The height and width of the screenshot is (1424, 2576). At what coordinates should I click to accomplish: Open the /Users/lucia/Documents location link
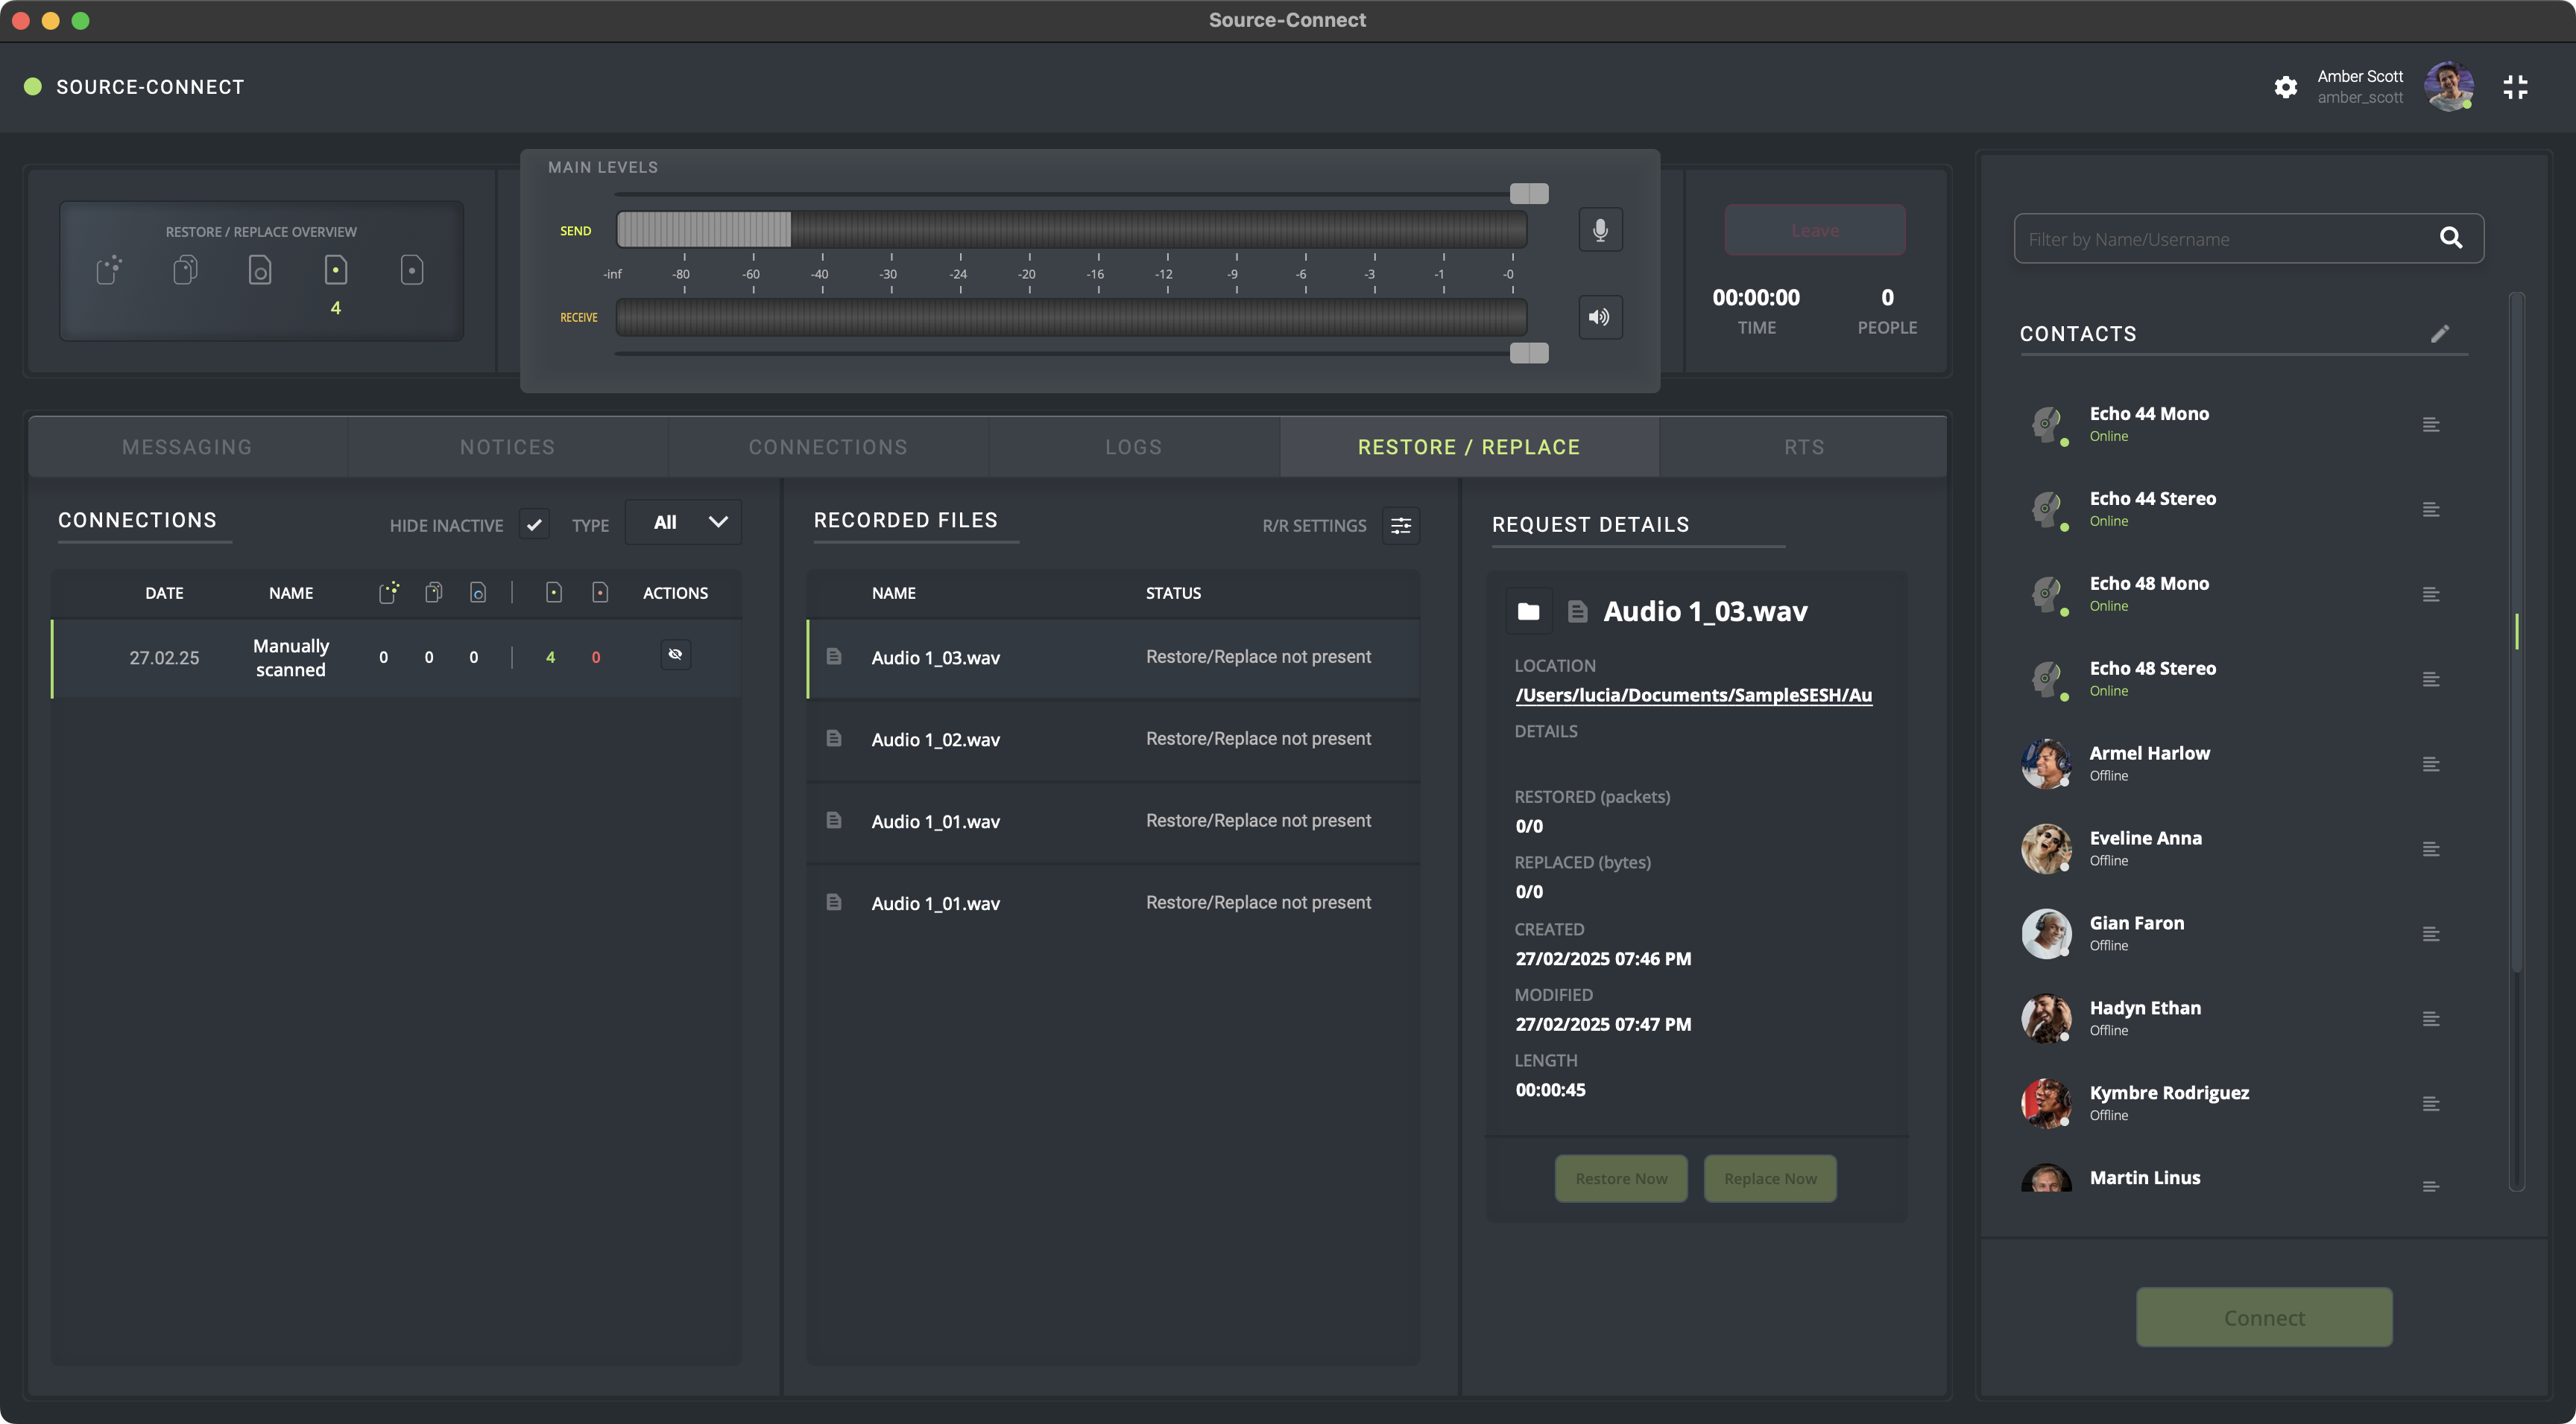pos(1693,695)
